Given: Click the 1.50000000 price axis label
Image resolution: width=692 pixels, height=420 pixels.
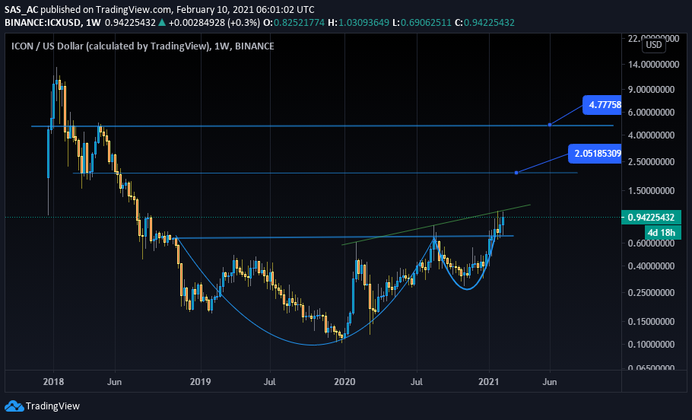Looking at the screenshot, I should pyautogui.click(x=651, y=191).
